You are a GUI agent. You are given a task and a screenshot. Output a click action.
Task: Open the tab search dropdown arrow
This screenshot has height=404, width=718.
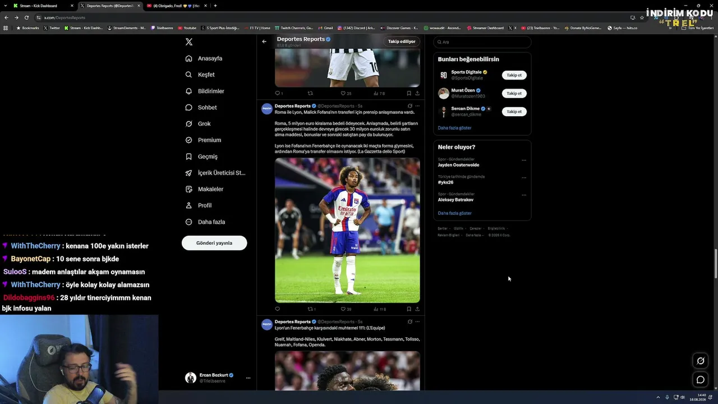[x=6, y=6]
